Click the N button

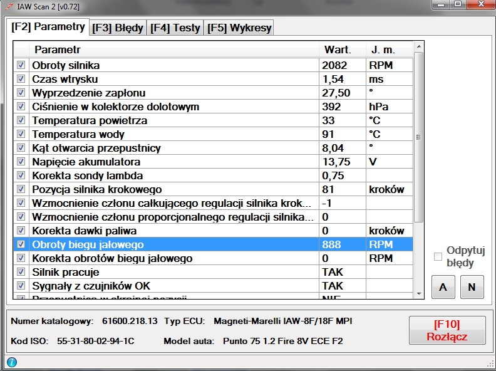click(x=472, y=287)
